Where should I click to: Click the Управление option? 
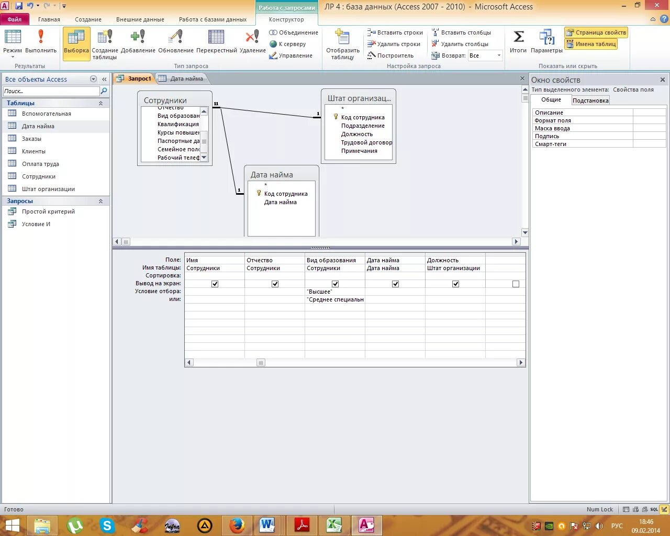click(291, 55)
